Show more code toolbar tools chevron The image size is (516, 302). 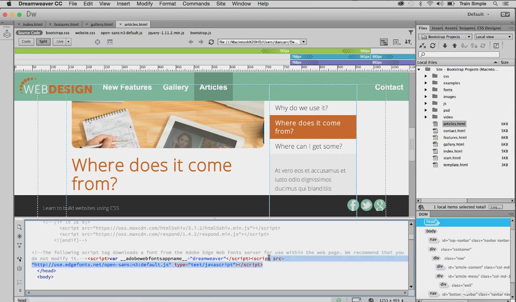20,290
